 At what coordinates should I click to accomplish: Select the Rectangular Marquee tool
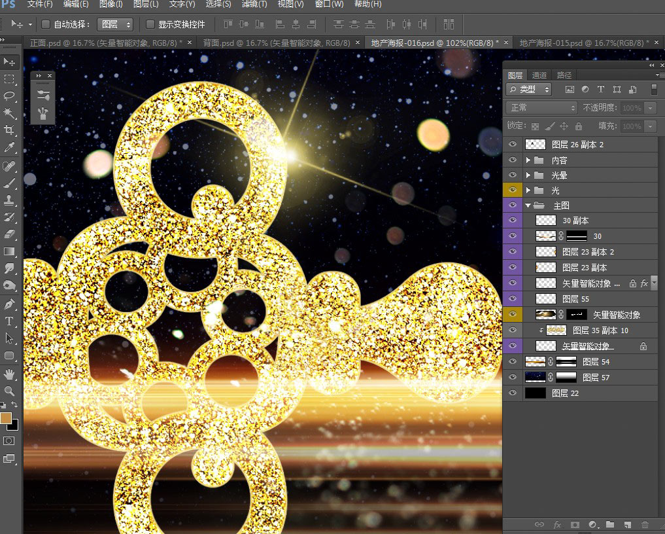[9, 79]
